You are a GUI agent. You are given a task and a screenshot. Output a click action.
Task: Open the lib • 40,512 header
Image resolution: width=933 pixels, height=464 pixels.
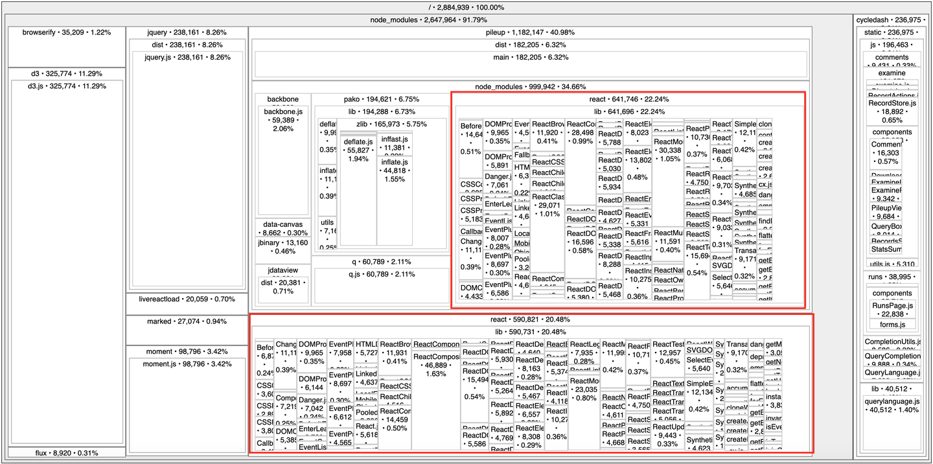890,389
